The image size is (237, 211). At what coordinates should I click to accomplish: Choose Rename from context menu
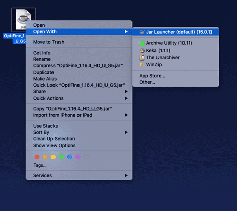point(79,59)
